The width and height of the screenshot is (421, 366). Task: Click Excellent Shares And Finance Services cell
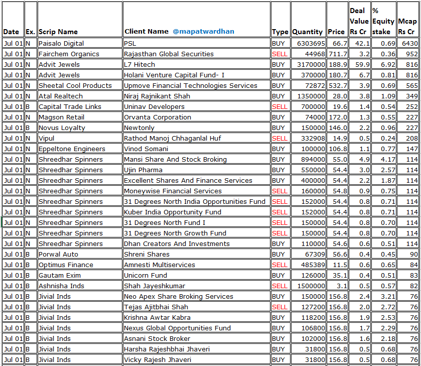(197, 180)
